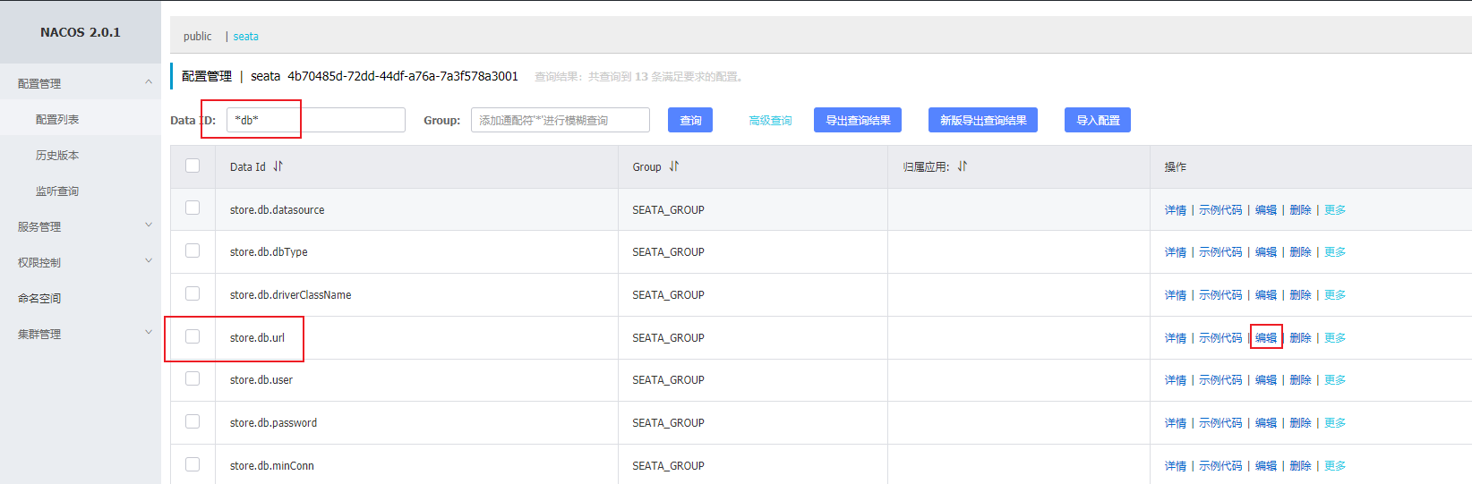Focus the Group filter input field
Screen dimensions: 1472x484
560,120
